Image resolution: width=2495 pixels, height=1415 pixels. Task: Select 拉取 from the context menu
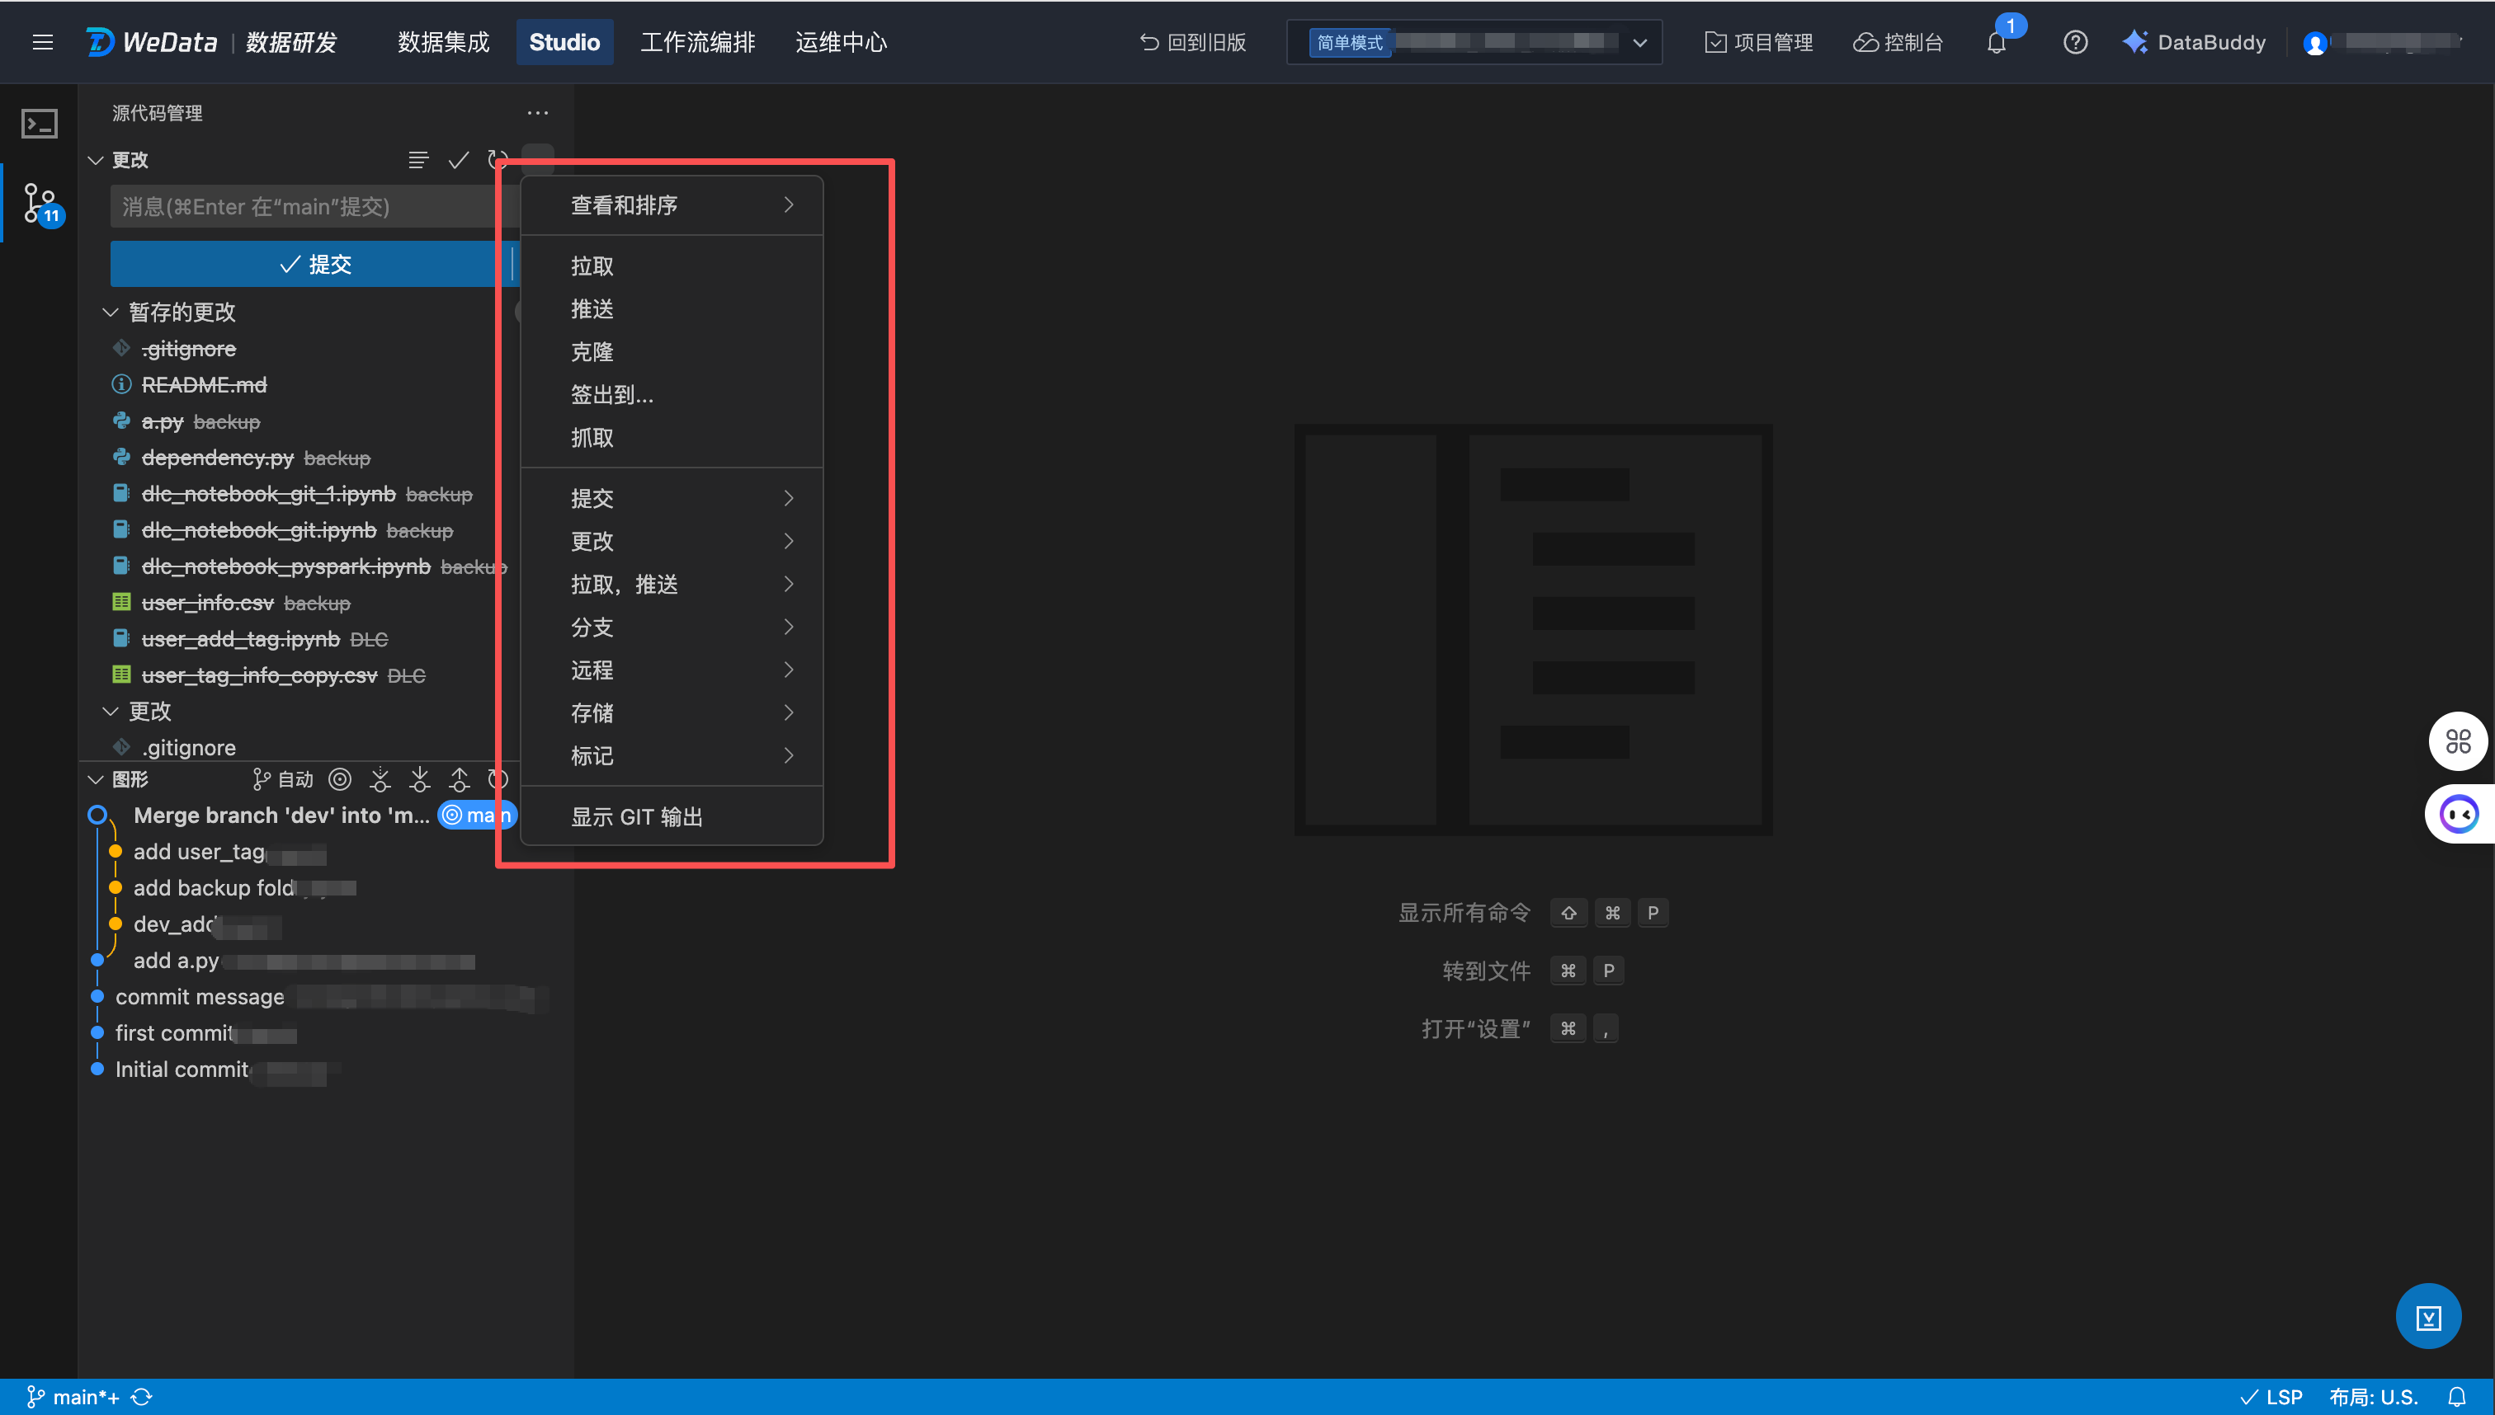point(592,266)
